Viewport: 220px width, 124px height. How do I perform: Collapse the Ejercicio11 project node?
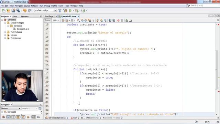2,20
